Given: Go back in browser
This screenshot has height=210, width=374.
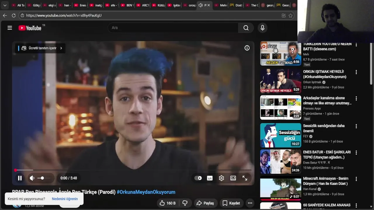Looking at the screenshot, I should [5, 15].
